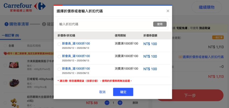Screen dimensions: 229x108
Task: Click the plus quantity icon
Action: (120, 103)
